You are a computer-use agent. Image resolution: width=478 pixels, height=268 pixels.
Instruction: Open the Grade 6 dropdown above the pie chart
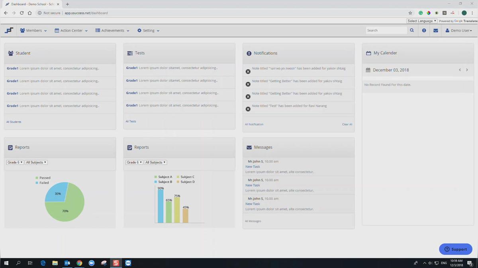[x=15, y=162]
